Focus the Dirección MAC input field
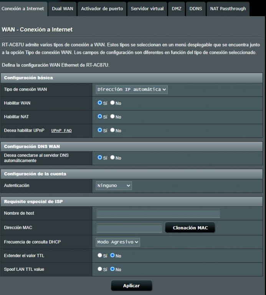This screenshot has height=295, width=266. tap(129, 228)
